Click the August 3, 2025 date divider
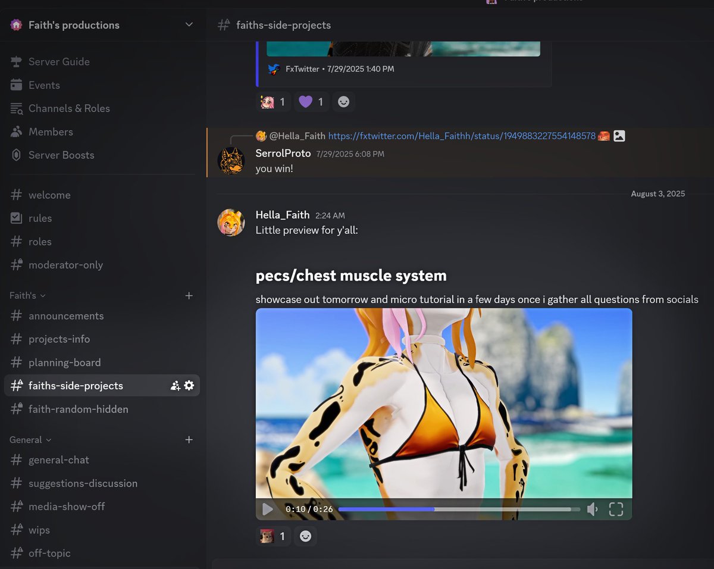Image resolution: width=714 pixels, height=569 pixels. click(x=658, y=193)
